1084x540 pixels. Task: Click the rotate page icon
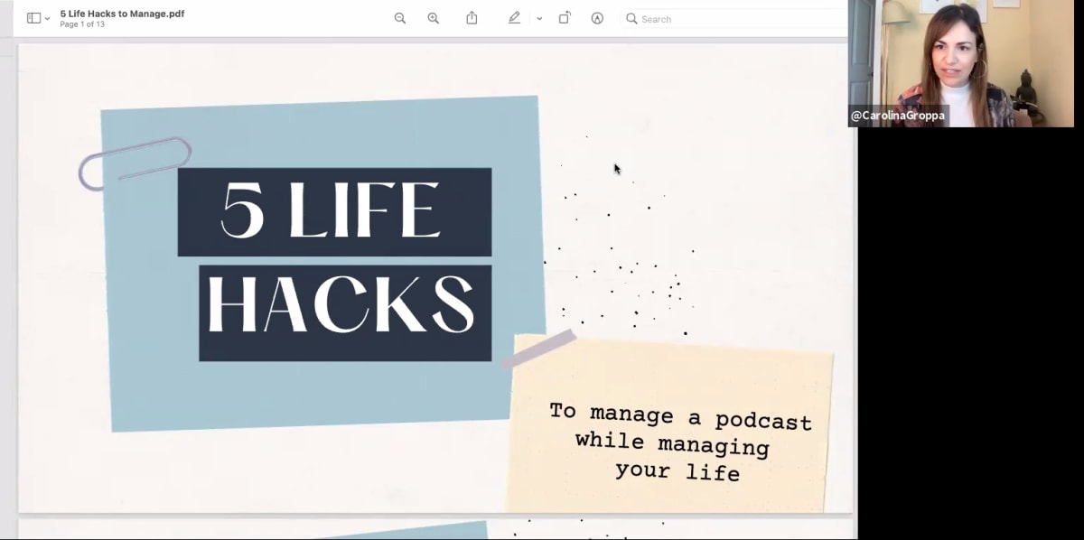click(564, 18)
